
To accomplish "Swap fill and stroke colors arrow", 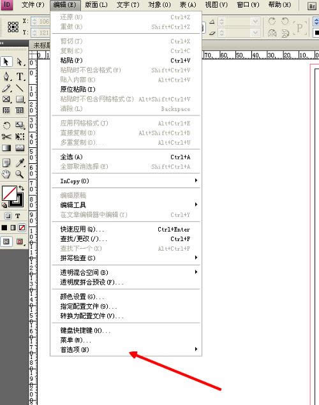I will [x=22, y=188].
